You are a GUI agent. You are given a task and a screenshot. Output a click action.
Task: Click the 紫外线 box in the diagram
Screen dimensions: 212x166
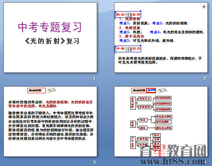tap(143, 139)
